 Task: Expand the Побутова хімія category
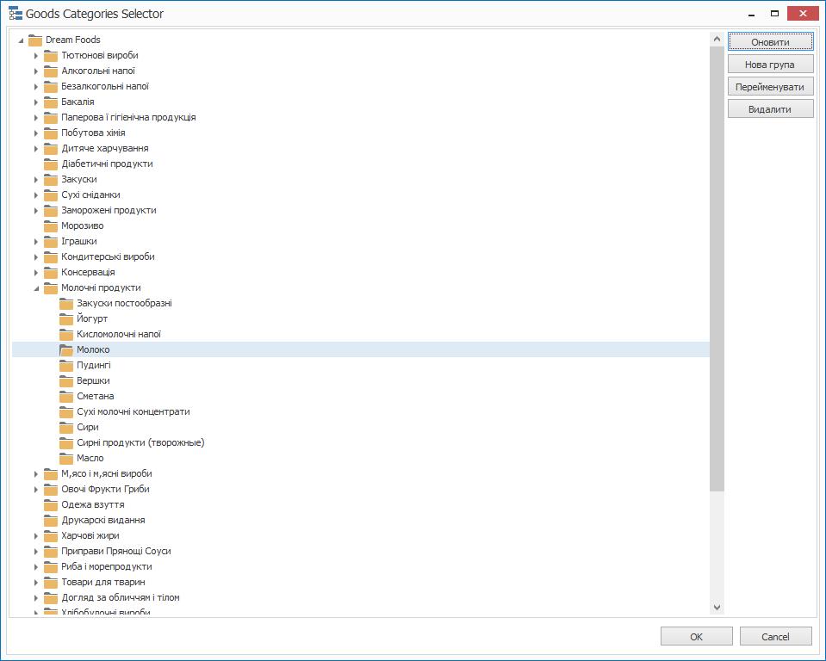pos(36,133)
